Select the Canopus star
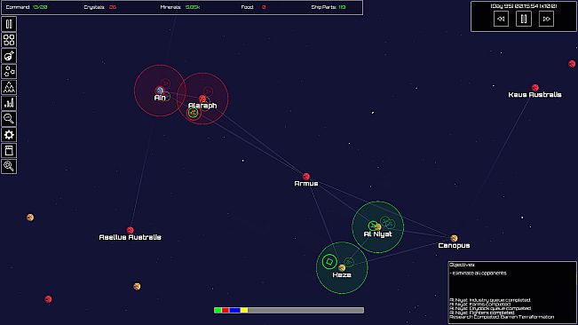This screenshot has width=578, height=325. point(455,238)
